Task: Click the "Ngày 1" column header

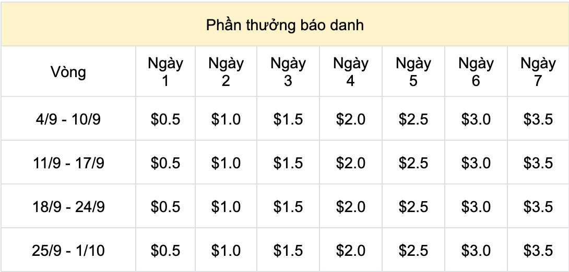Action: point(165,72)
